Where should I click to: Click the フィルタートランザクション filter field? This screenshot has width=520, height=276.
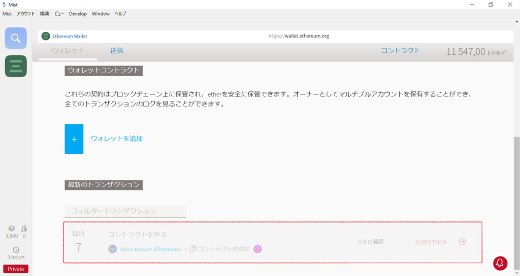coord(126,211)
